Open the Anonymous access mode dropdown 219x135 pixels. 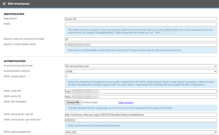tap(141, 66)
